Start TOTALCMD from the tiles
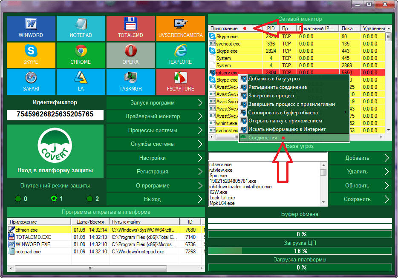 click(x=130, y=28)
